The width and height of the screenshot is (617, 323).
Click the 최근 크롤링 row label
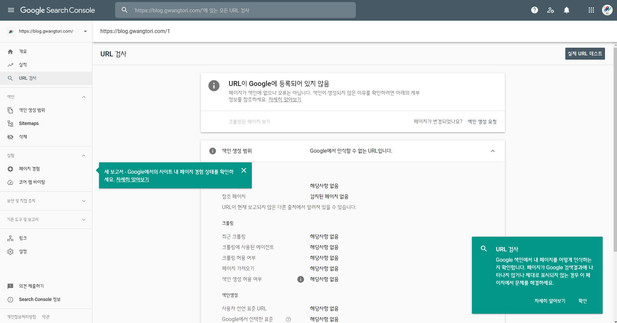tap(234, 237)
